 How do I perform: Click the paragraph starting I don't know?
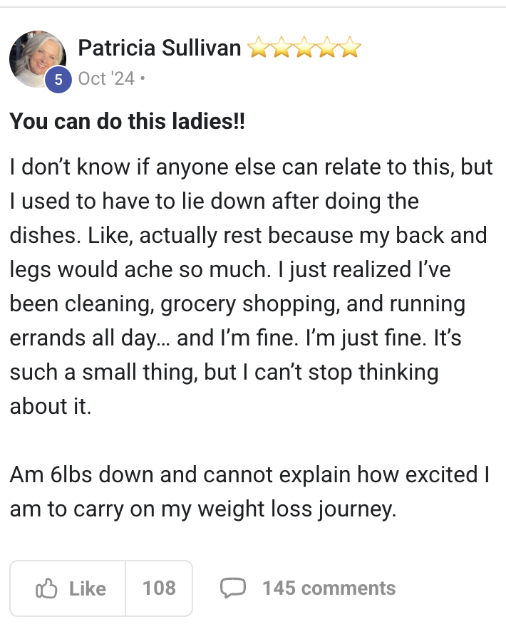click(x=251, y=286)
